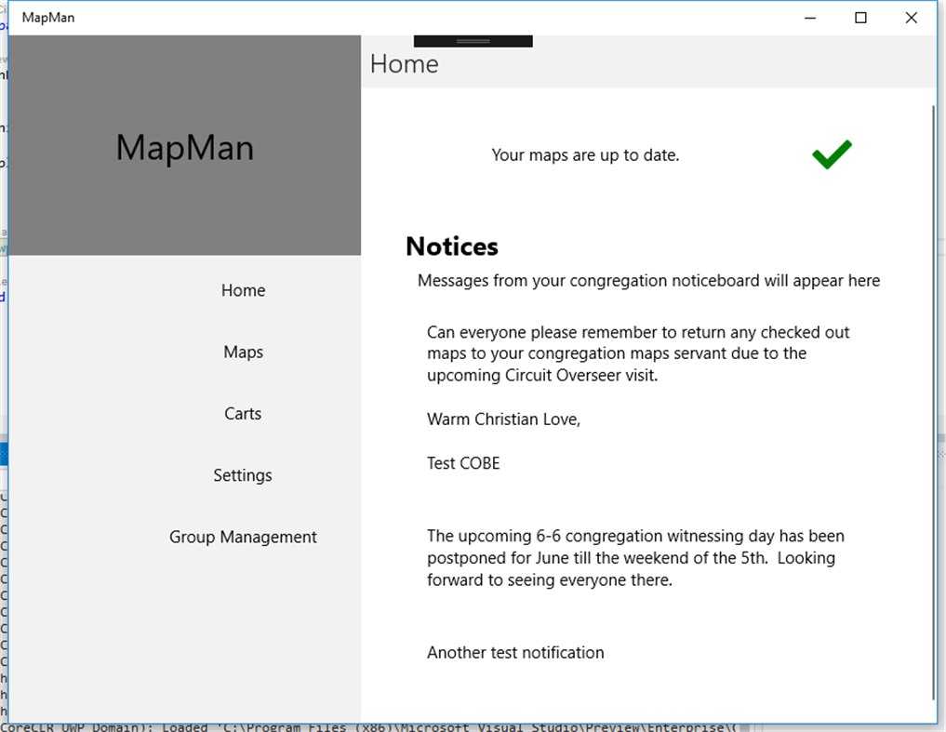Open the Maps section from the sidebar
This screenshot has height=732, width=946.
click(x=243, y=352)
